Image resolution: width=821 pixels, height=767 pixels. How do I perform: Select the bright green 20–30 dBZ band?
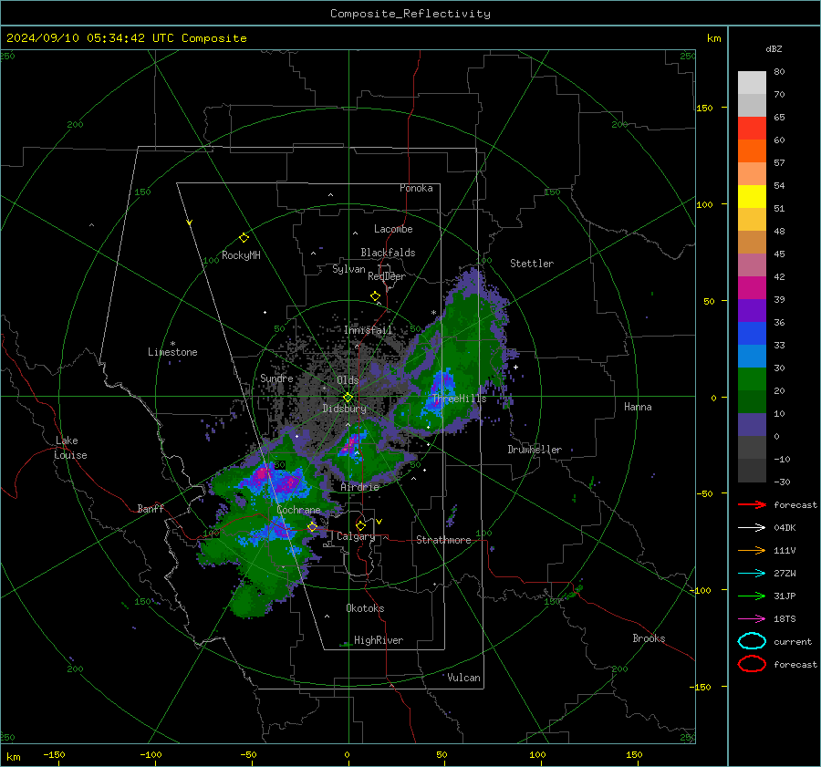pos(752,379)
